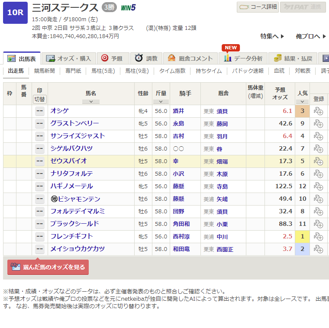Toggle the mark selector for サンライズジャスト

coord(40,136)
